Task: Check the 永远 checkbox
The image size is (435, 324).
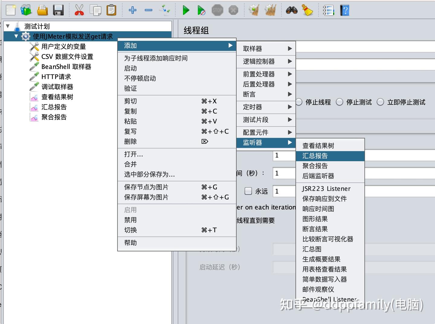Action: pyautogui.click(x=248, y=191)
